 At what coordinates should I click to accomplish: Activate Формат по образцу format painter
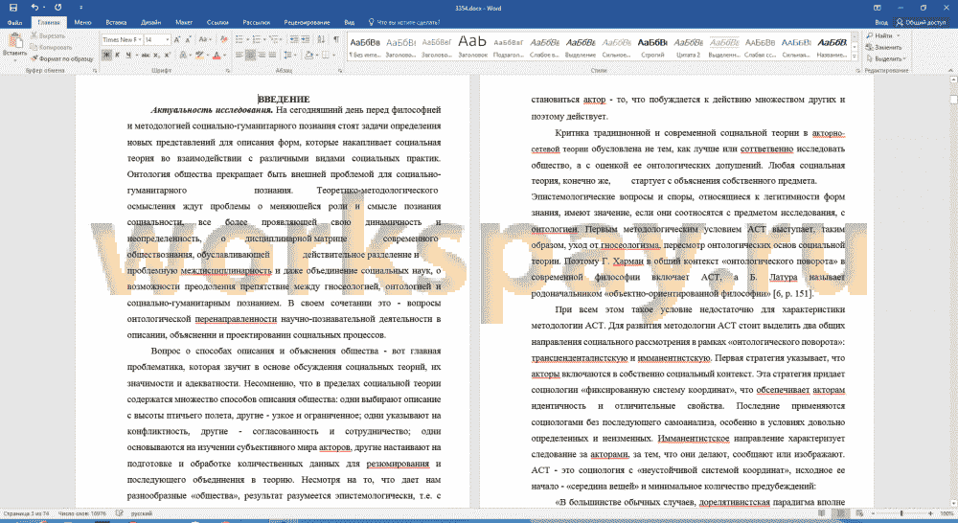(x=61, y=58)
